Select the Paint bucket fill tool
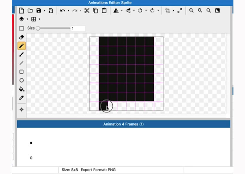Image resolution: width=245 pixels, height=174 pixels. [22, 89]
